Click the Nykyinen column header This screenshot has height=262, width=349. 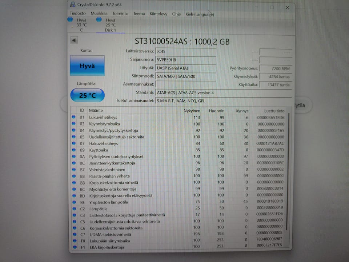pos(192,111)
